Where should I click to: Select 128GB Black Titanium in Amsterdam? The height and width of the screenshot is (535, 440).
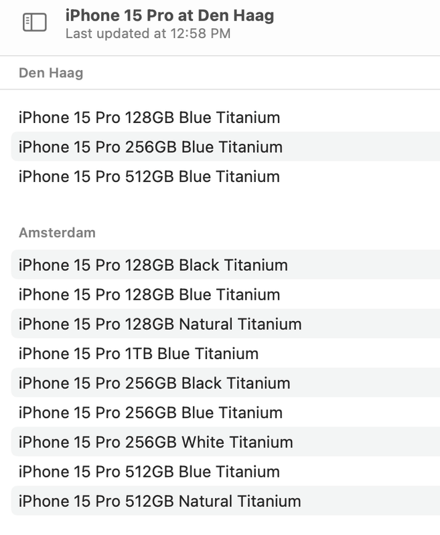[x=153, y=265]
